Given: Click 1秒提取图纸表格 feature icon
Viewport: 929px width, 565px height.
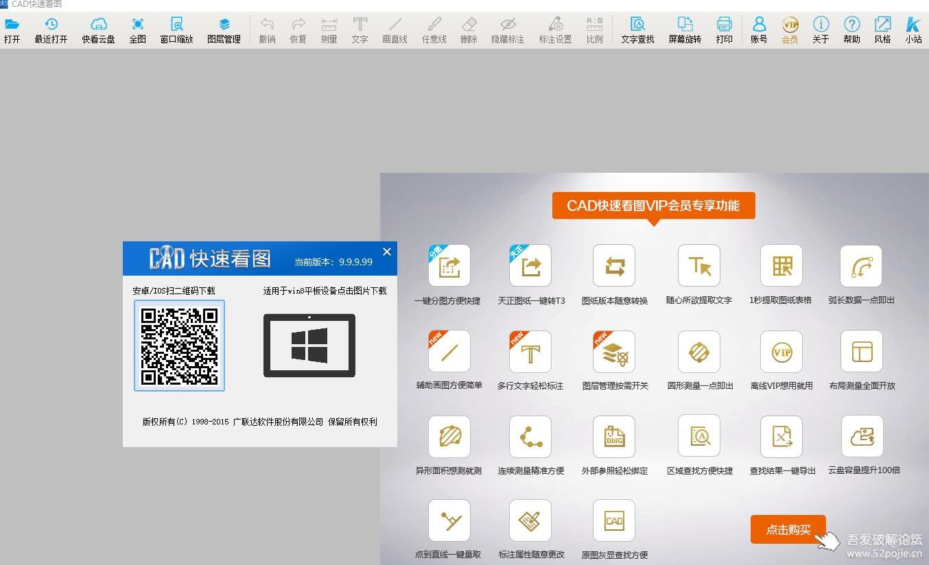Looking at the screenshot, I should point(781,266).
